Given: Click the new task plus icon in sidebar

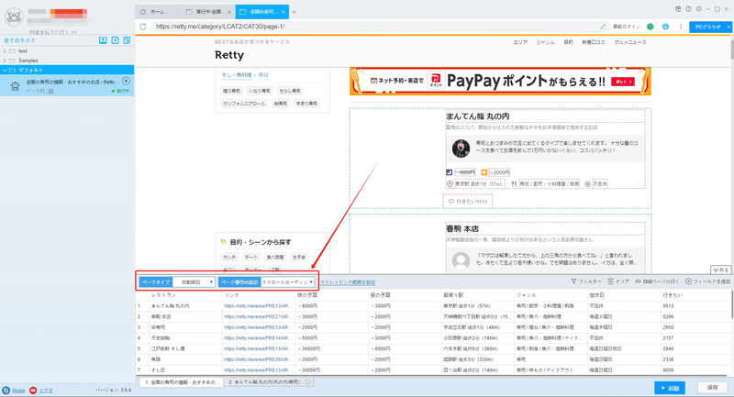Looking at the screenshot, I should (x=116, y=40).
